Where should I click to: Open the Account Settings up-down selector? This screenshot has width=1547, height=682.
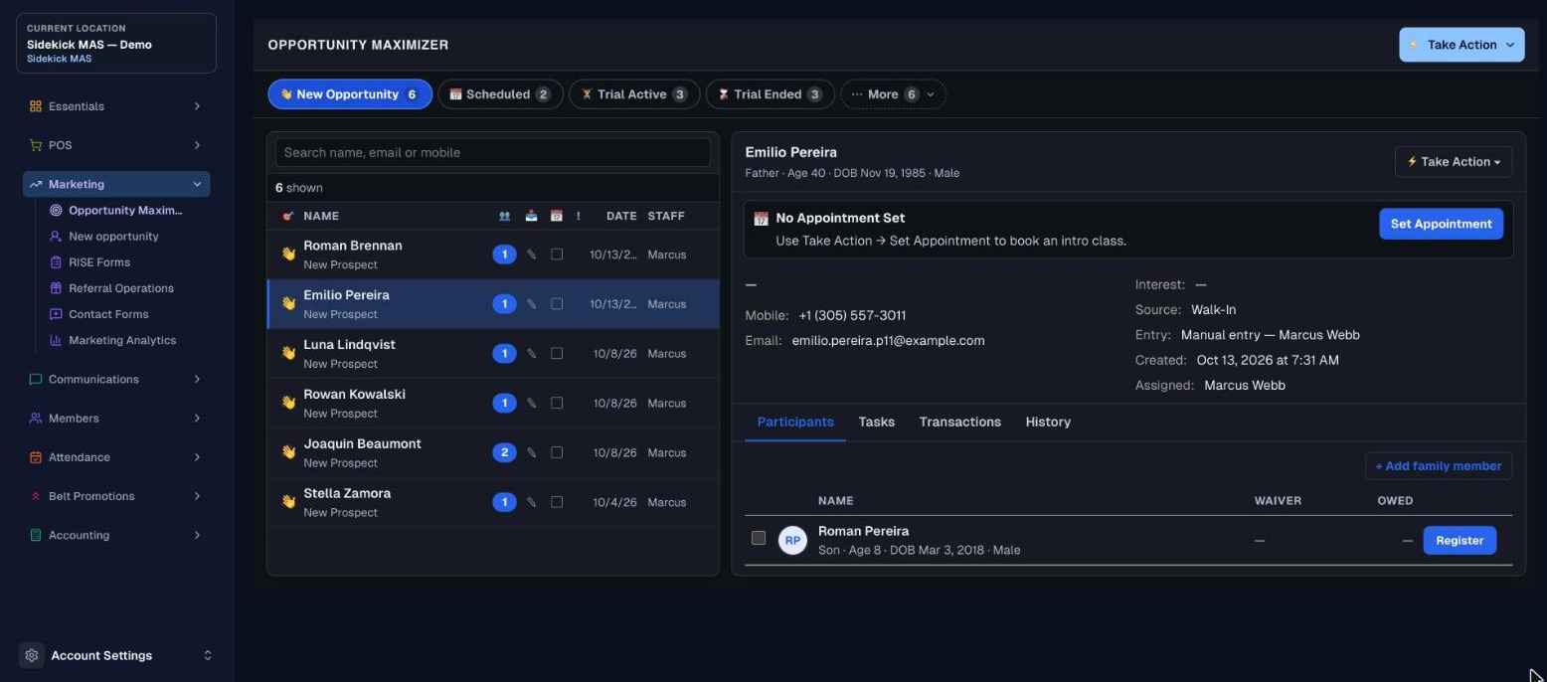(x=208, y=655)
